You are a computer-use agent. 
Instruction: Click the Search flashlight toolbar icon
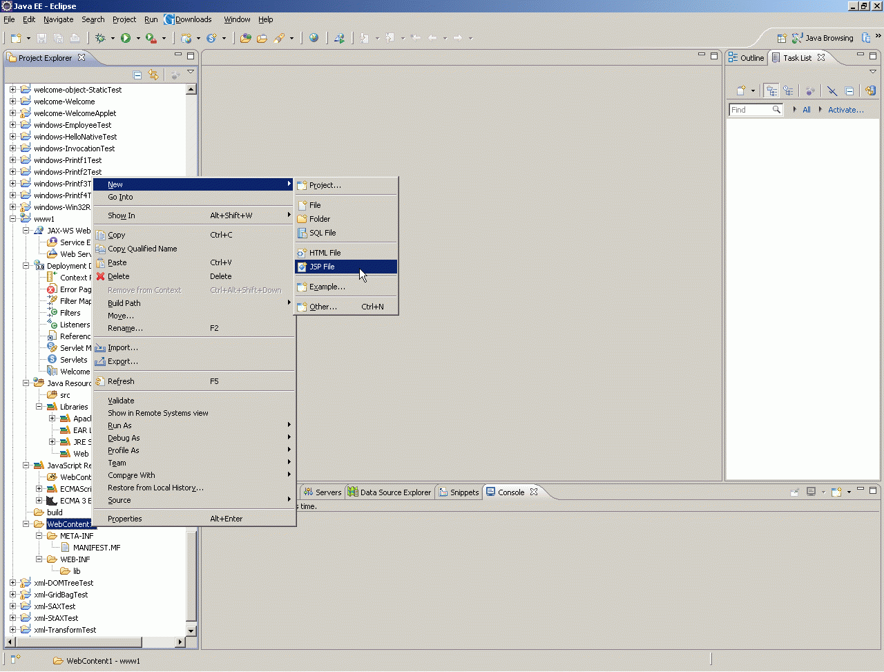pyautogui.click(x=280, y=39)
